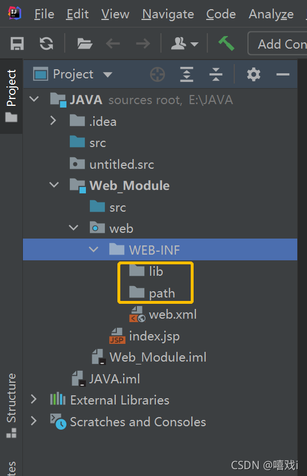
Task: Click the Collapse All icon
Action: [216, 74]
